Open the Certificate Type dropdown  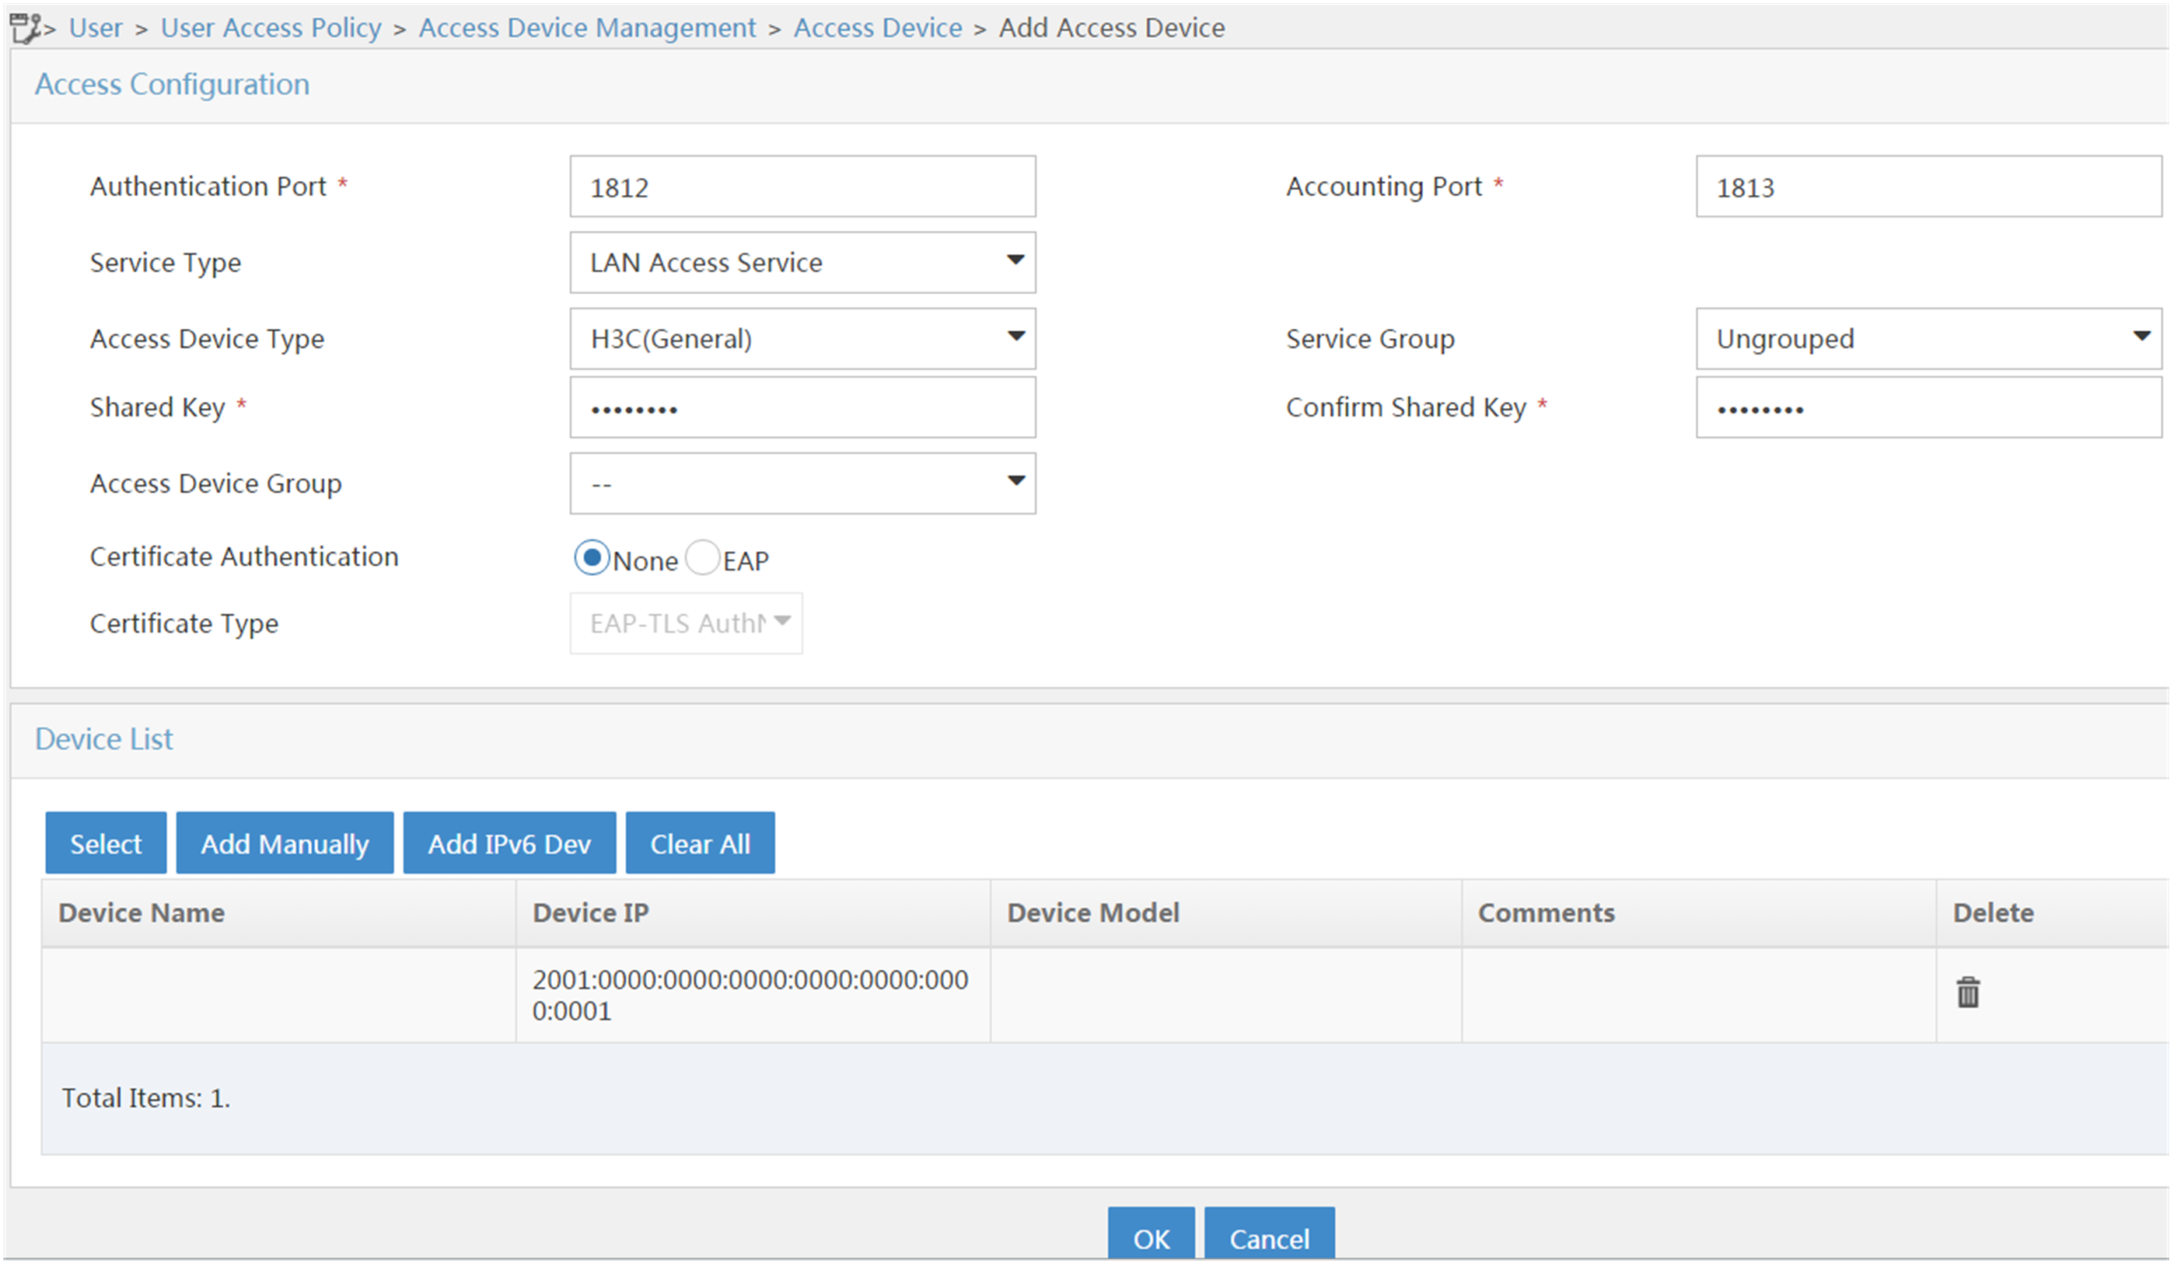[686, 623]
